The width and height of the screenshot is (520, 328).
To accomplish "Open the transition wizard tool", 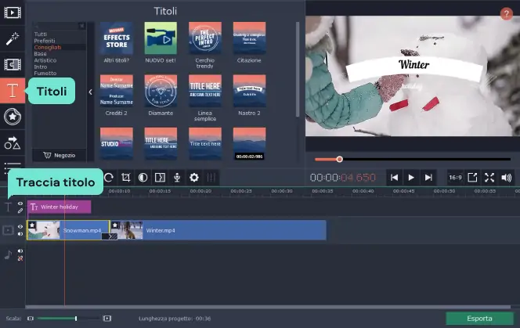I will point(160,178).
